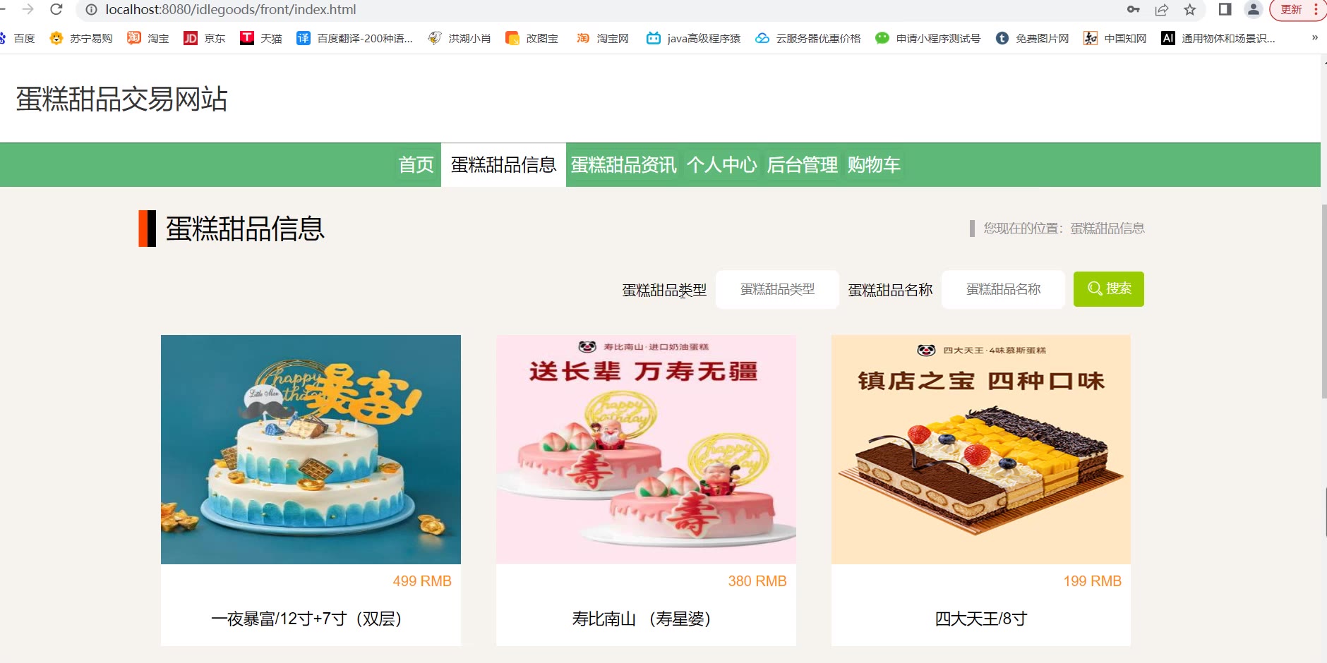Expand the bookmarks overflow chevron
The width and height of the screenshot is (1327, 663).
point(1314,38)
